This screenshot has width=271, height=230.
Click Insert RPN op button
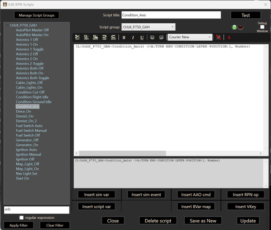tap(246, 194)
